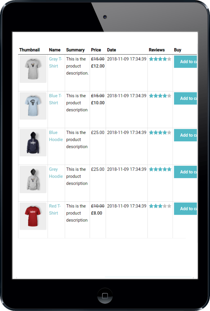Open the Grey Hoodie product link
Image resolution: width=210 pixels, height=311 pixels.
tap(56, 173)
